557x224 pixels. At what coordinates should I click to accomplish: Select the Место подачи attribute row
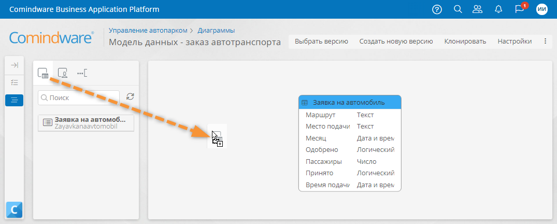(350, 126)
